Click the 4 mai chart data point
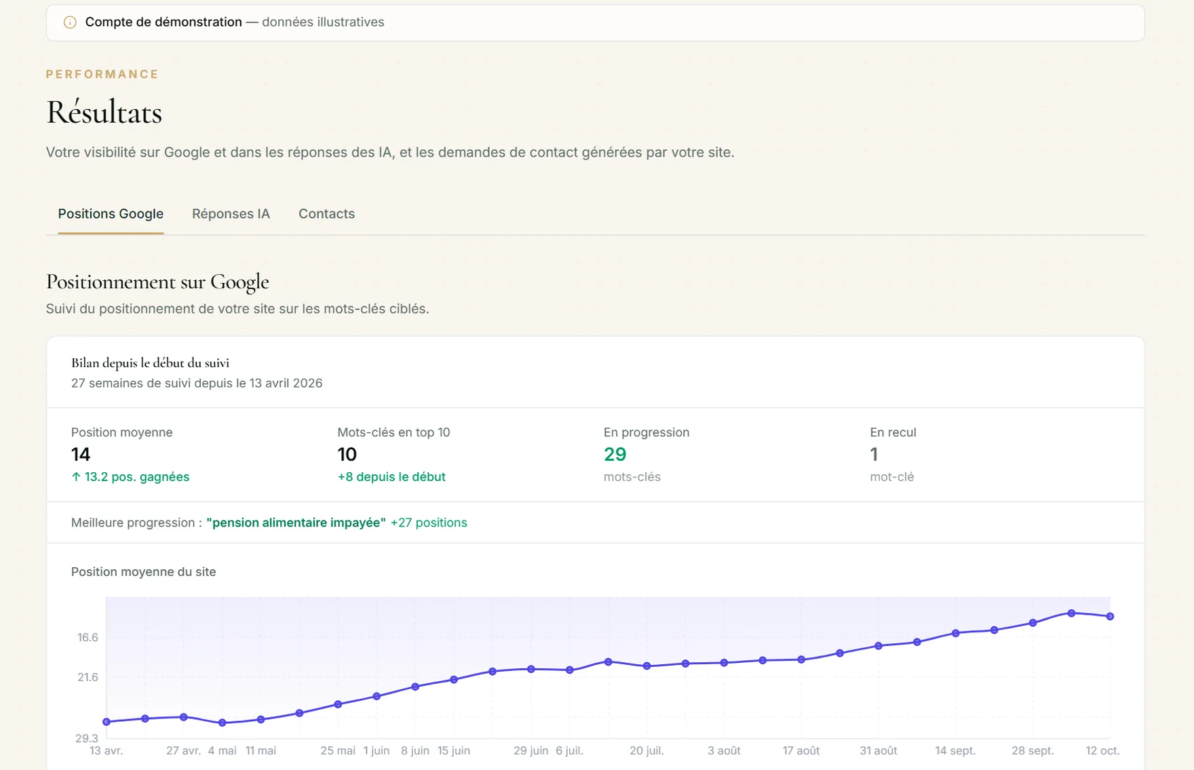This screenshot has width=1194, height=770. [x=223, y=723]
